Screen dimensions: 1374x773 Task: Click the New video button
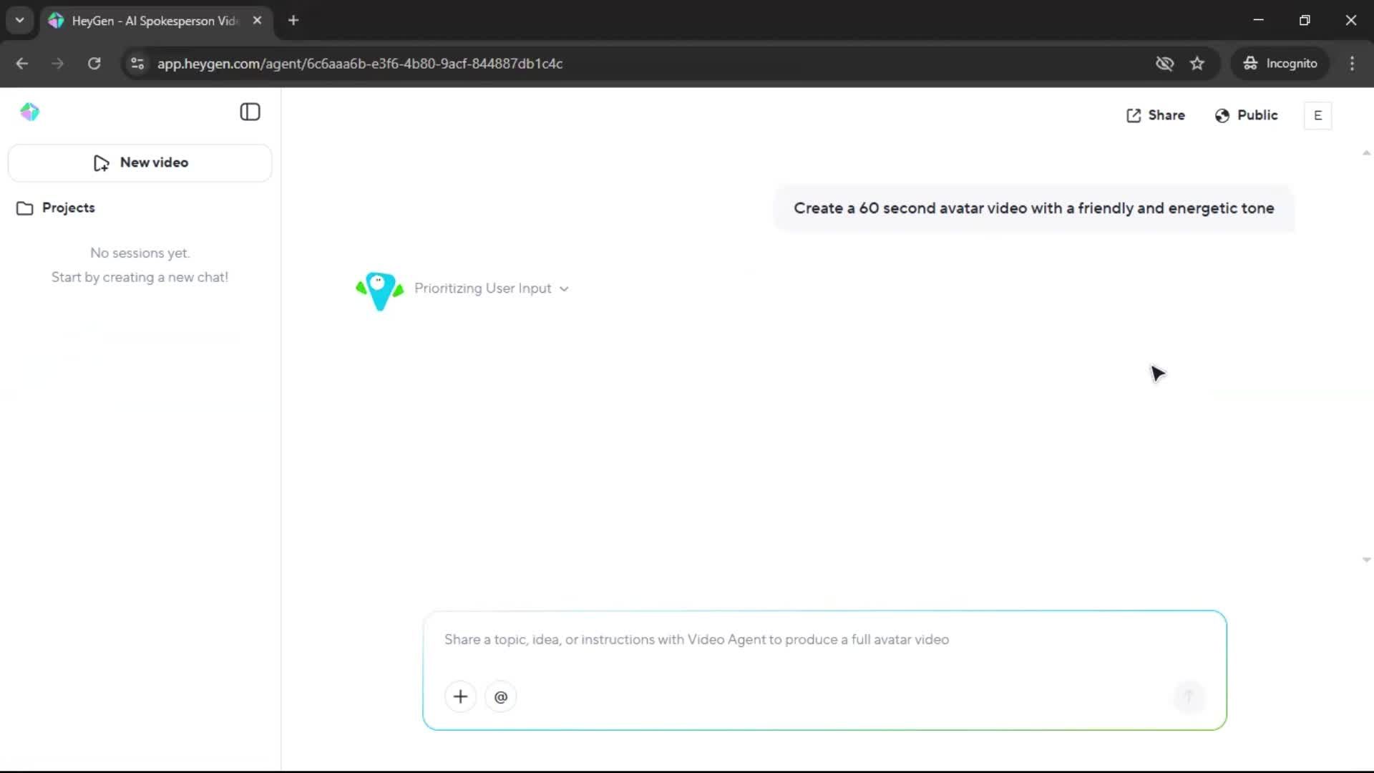click(x=140, y=162)
